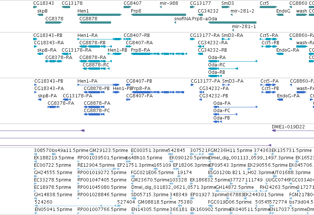314x215 pixels.
Task: Click the mir-281-1 label
Action: 244,27
